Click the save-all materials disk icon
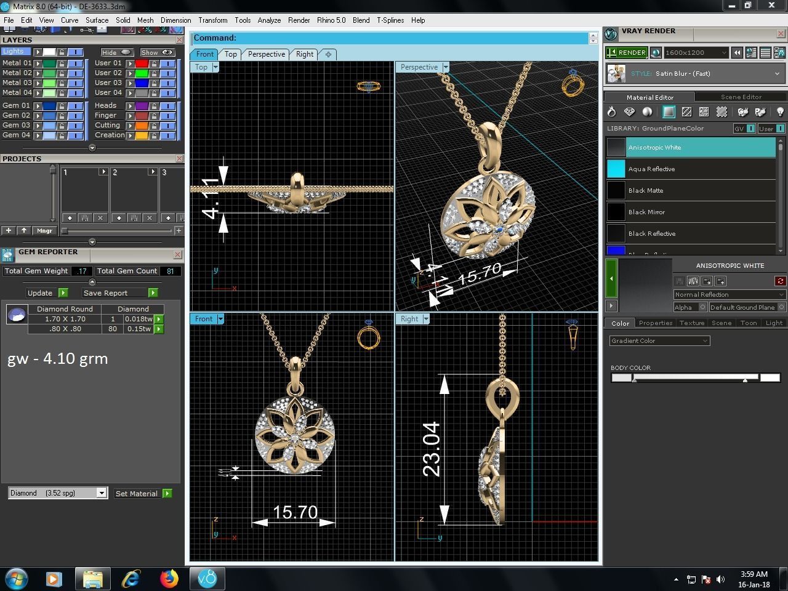 (x=693, y=281)
